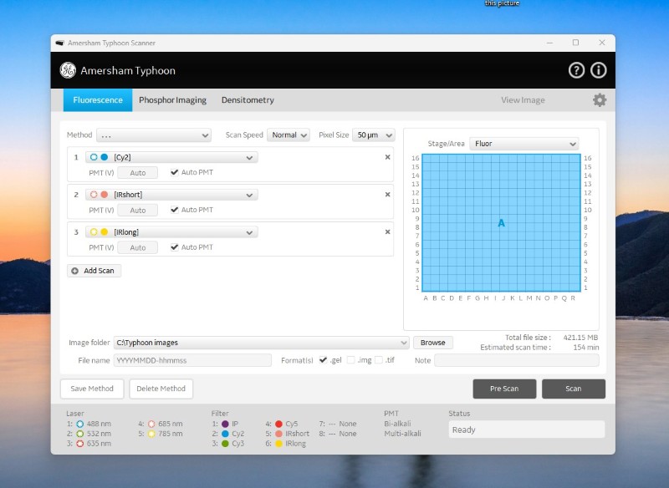The width and height of the screenshot is (669, 488).
Task: Click Delete Method button
Action: 161,389
